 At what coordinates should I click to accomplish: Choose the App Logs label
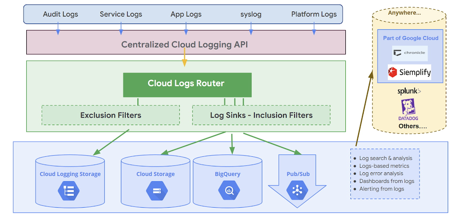[186, 14]
